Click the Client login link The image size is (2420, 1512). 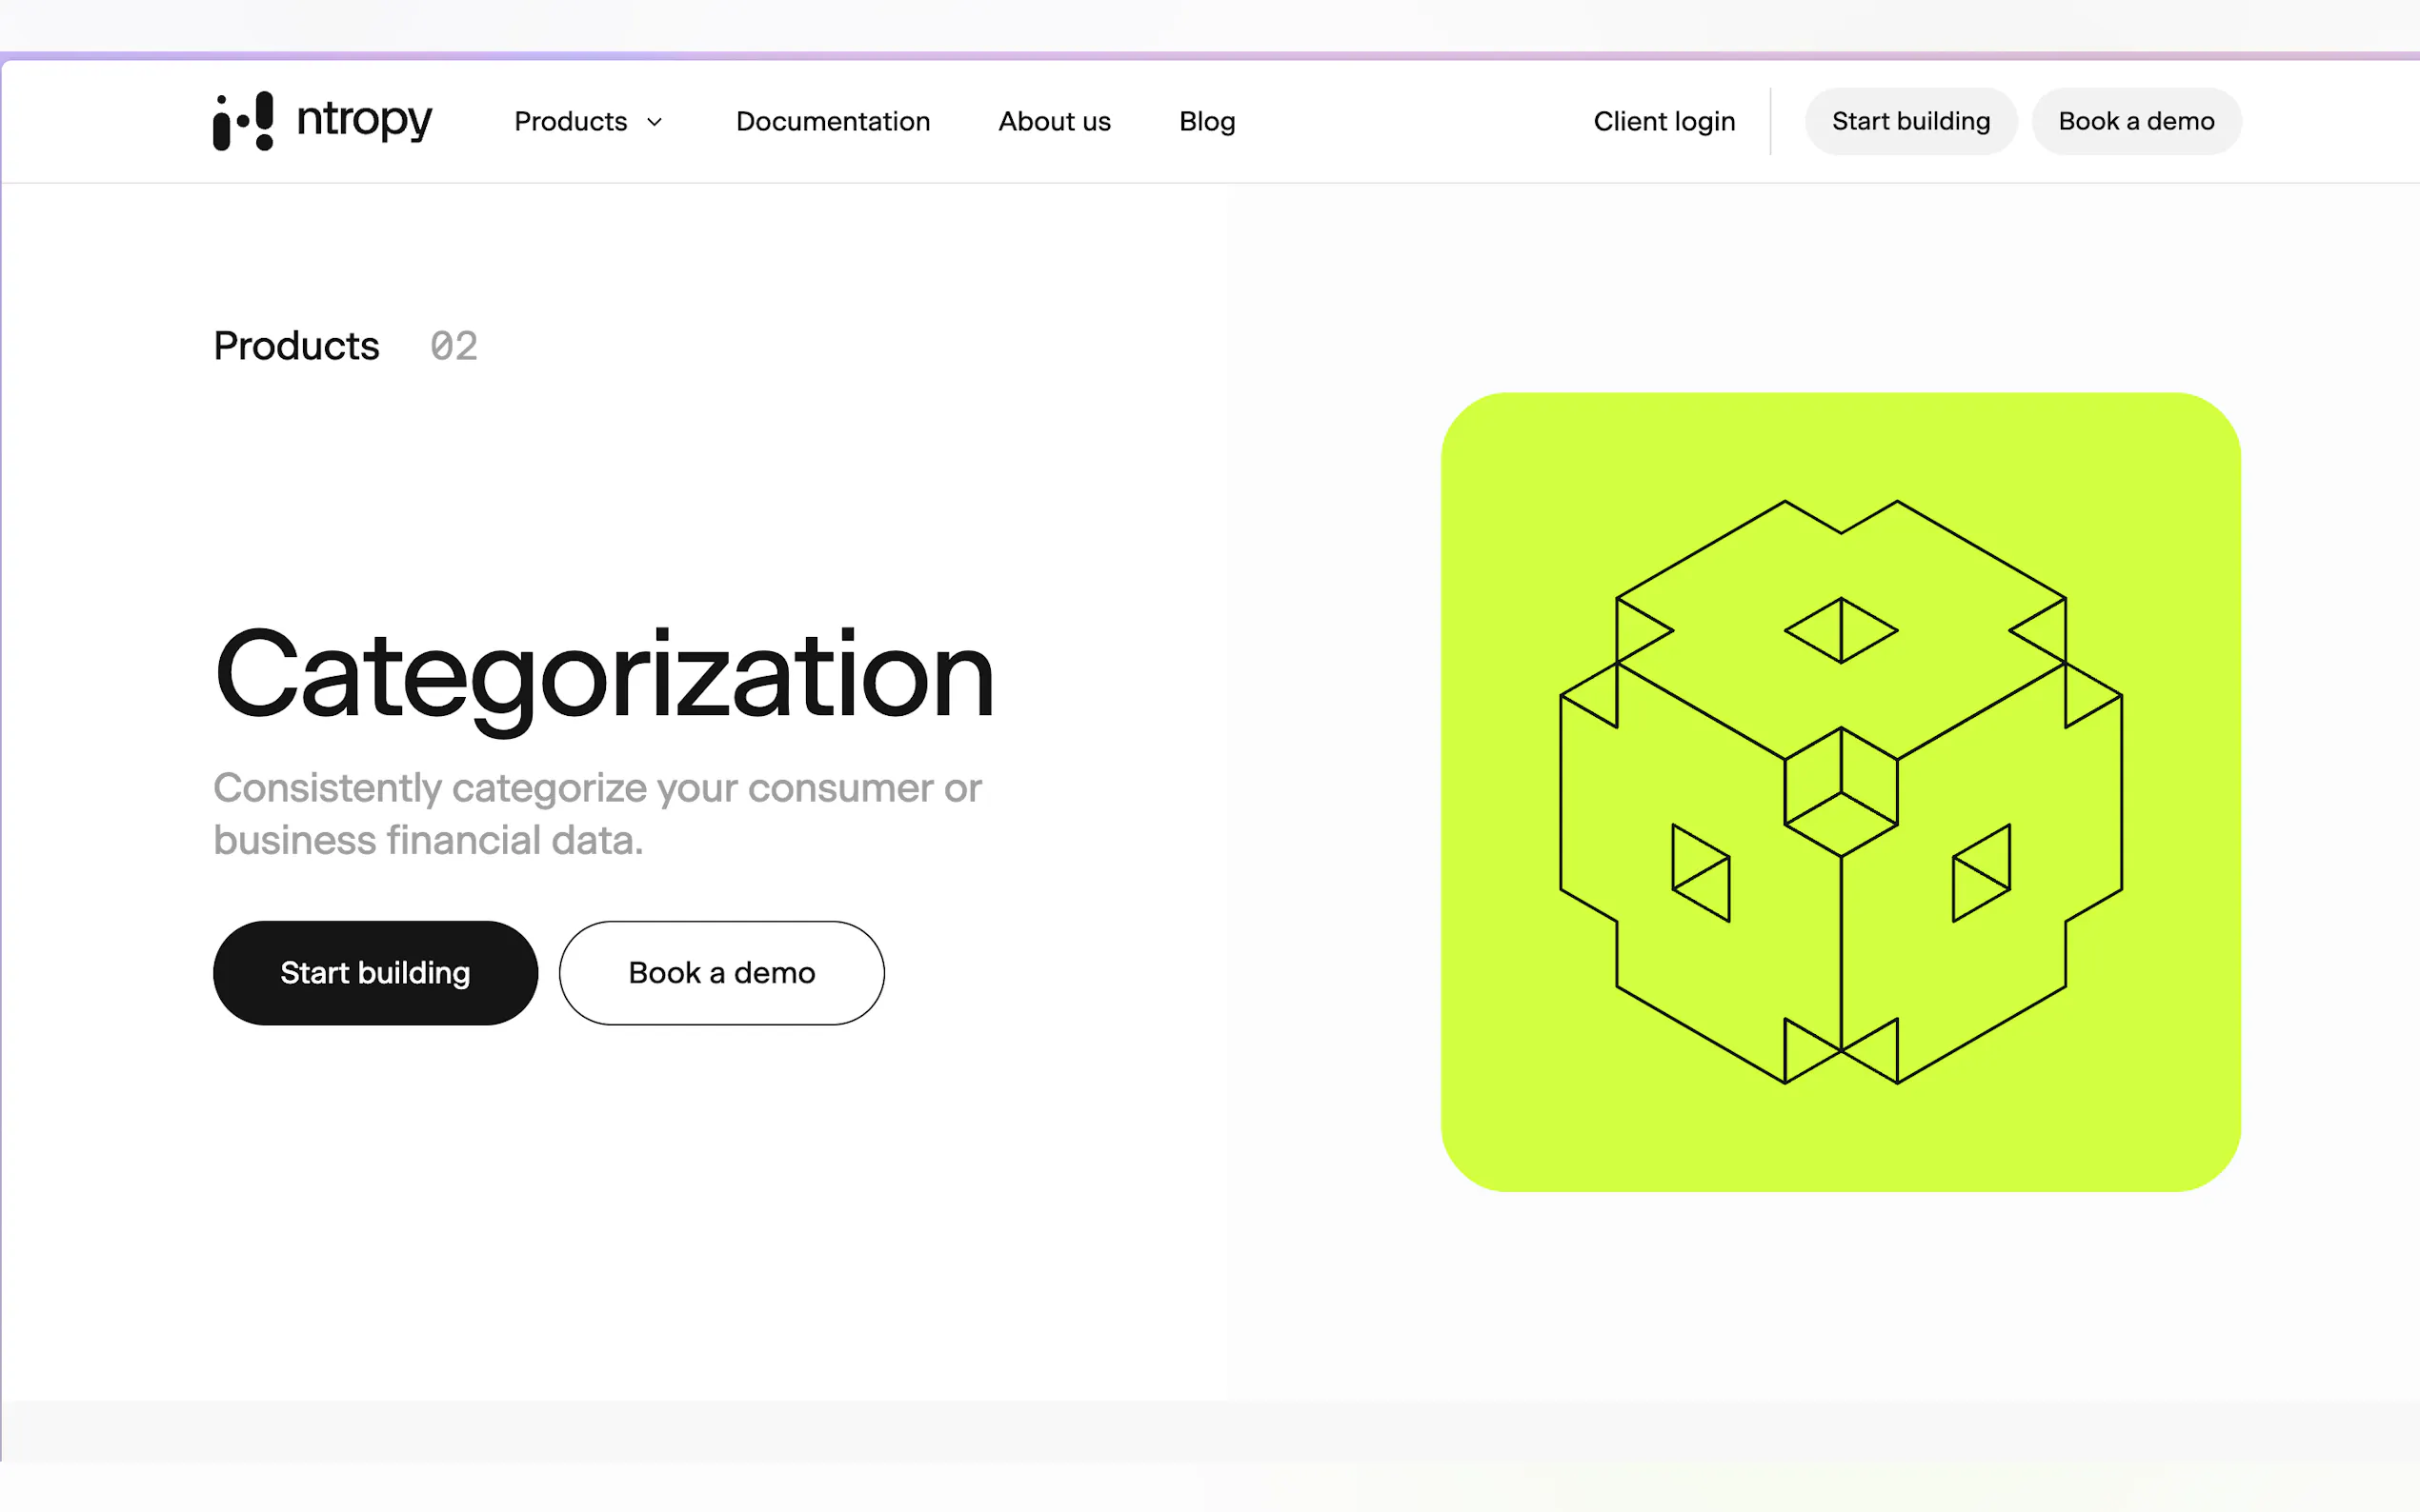click(1663, 121)
